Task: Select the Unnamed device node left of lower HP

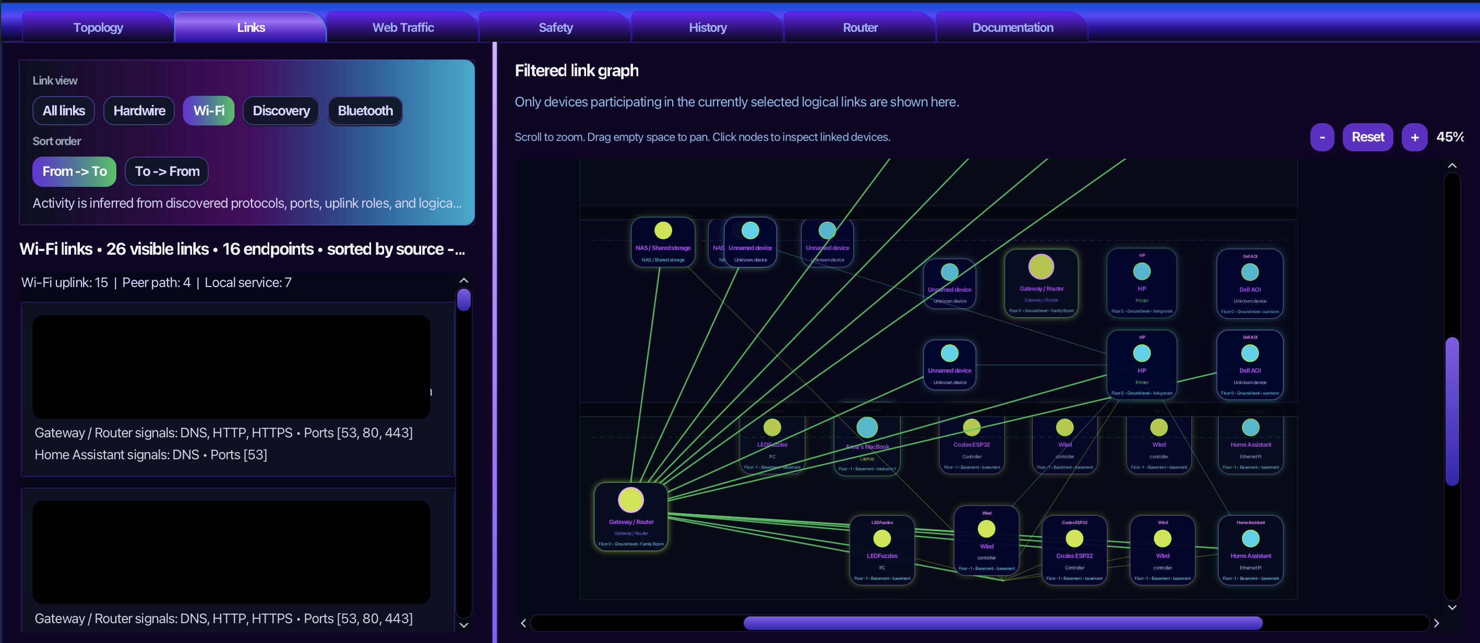Action: tap(950, 364)
